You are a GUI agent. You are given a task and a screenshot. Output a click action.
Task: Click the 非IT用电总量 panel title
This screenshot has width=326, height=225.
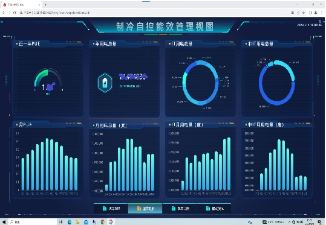tap(260, 44)
